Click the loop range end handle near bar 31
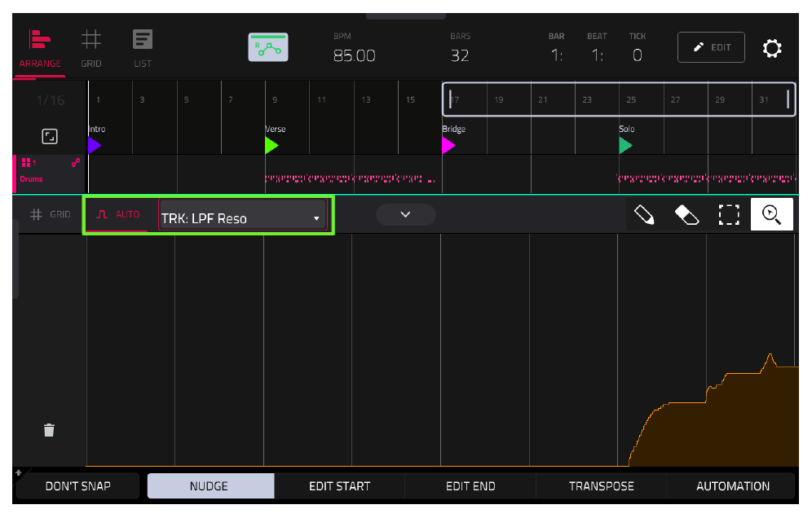Viewport: 812px width, 518px height. pyautogui.click(x=788, y=99)
